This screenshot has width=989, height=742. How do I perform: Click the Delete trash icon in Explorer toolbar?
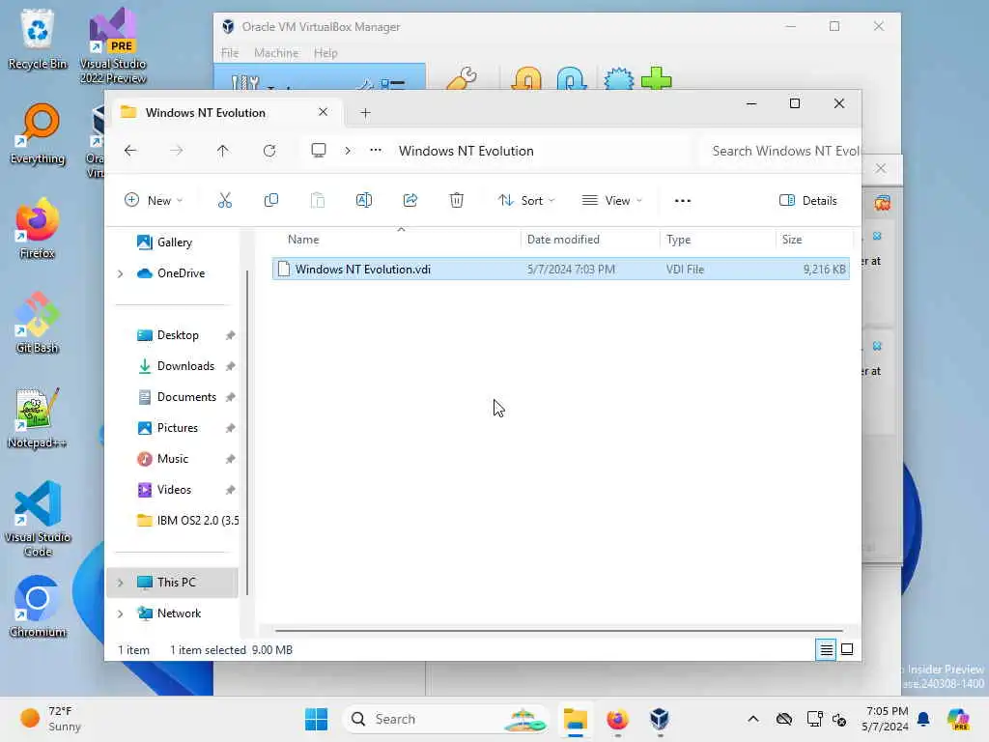click(457, 201)
